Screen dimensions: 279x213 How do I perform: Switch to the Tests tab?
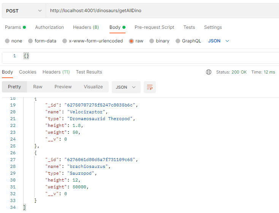pyautogui.click(x=189, y=27)
